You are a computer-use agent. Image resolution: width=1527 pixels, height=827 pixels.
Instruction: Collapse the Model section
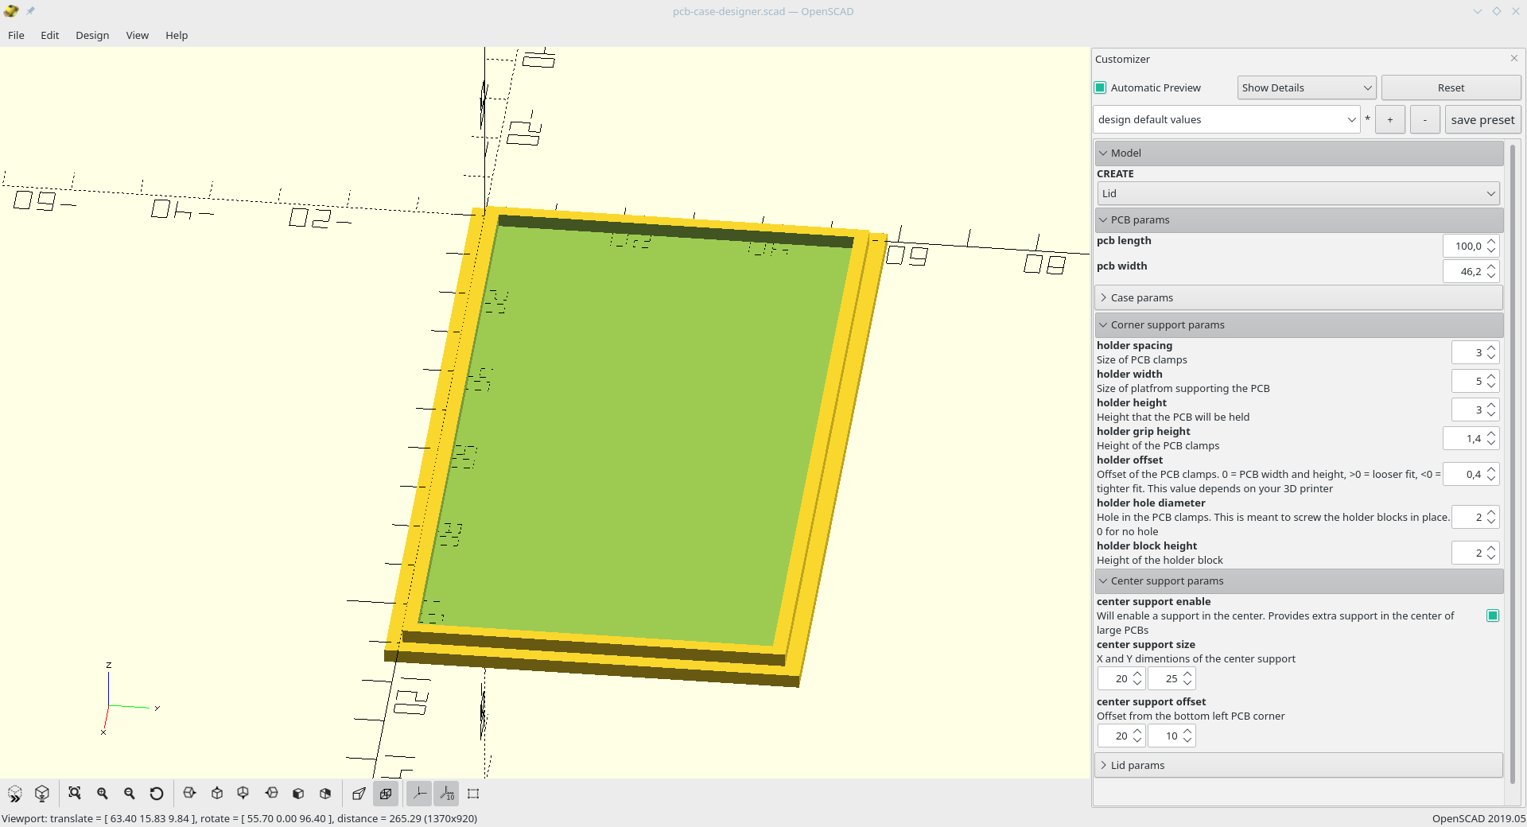coord(1299,153)
